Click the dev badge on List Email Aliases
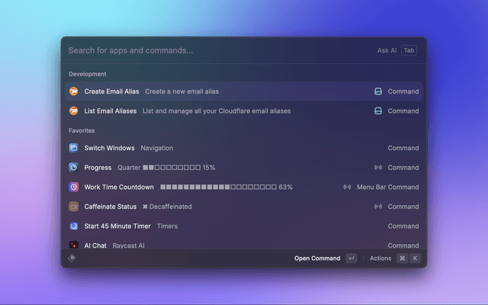 pyautogui.click(x=377, y=111)
